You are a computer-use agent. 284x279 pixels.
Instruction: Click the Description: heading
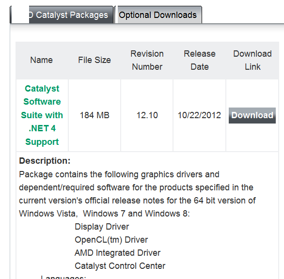point(45,161)
